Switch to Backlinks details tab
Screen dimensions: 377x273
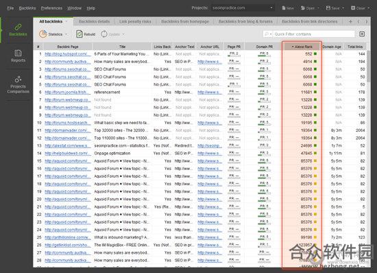(x=94, y=21)
